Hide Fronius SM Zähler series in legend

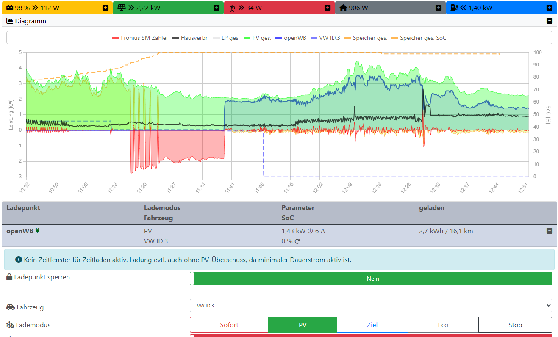(140, 38)
